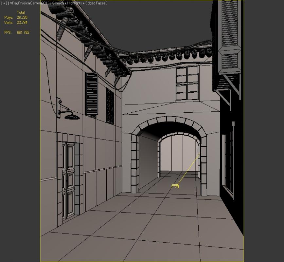
Task: Click the Total statistics header
Action: tap(21, 12)
